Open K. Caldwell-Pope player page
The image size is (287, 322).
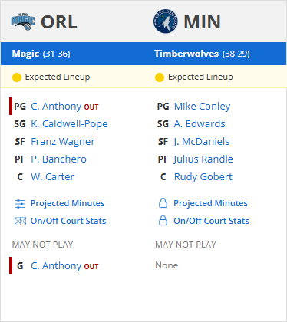point(69,124)
